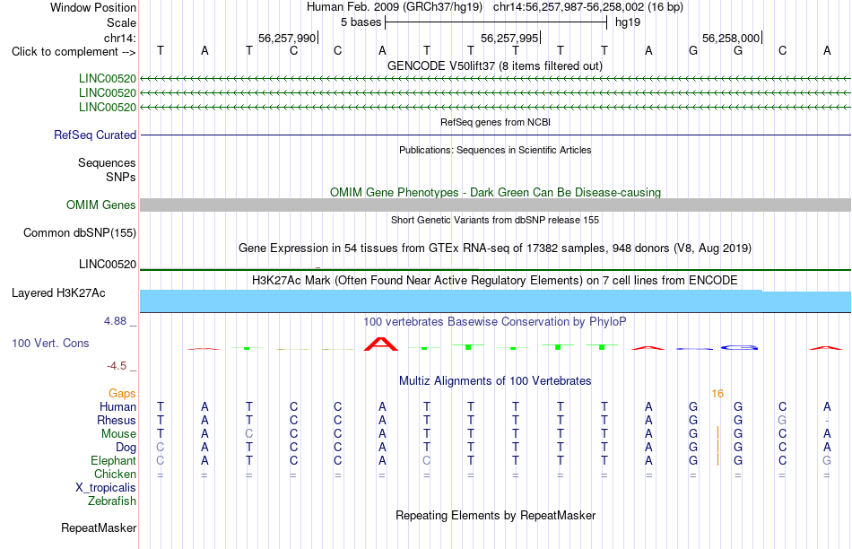The height and width of the screenshot is (549, 852).
Task: Select the Dog alignment row label
Action: [x=126, y=448]
